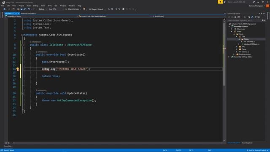Open the Test menu

tap(56, 5)
